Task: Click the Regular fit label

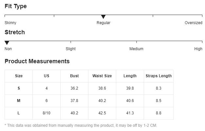Action: pyautogui.click(x=103, y=23)
